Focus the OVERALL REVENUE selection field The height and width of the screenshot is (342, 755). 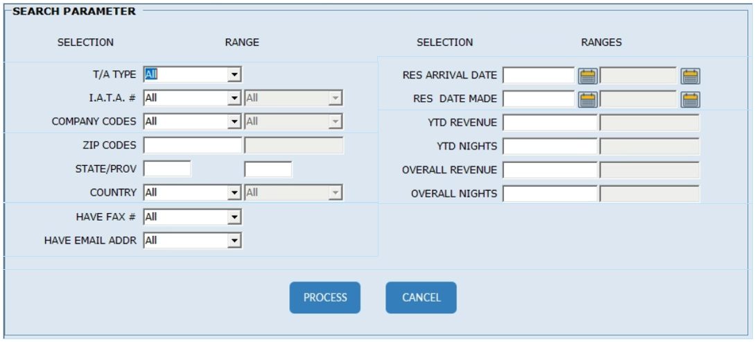[x=550, y=170]
